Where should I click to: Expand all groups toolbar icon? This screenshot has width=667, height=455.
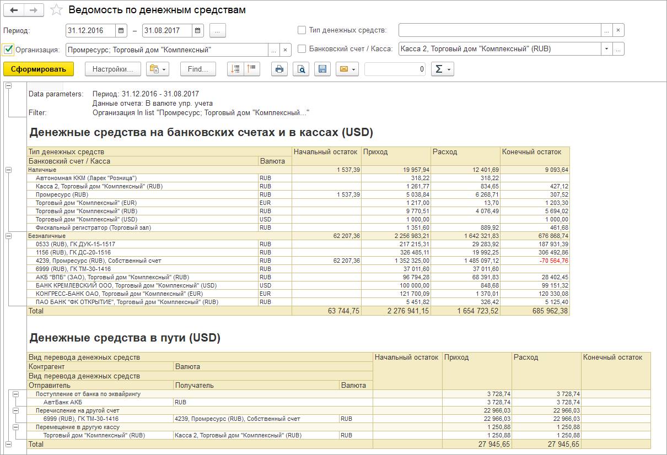(x=235, y=69)
